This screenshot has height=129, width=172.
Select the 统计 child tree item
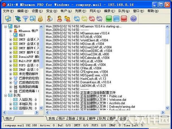22,35
